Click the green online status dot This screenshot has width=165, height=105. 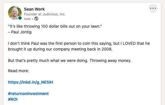tap(20, 18)
